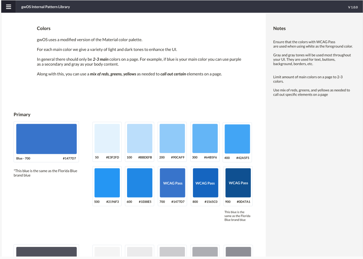Click the #90CAF9 hex value

(178, 157)
